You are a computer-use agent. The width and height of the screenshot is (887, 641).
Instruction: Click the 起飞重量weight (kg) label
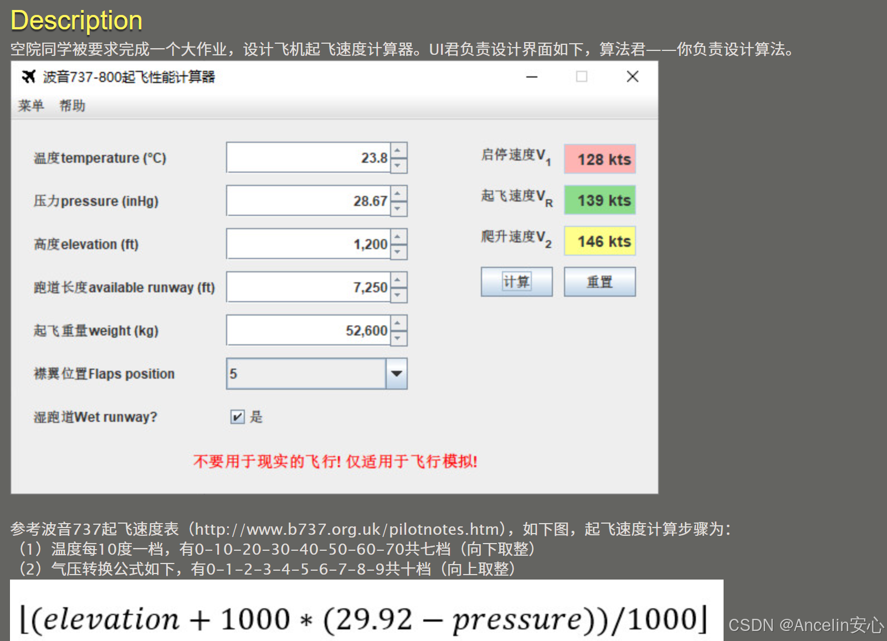point(96,331)
